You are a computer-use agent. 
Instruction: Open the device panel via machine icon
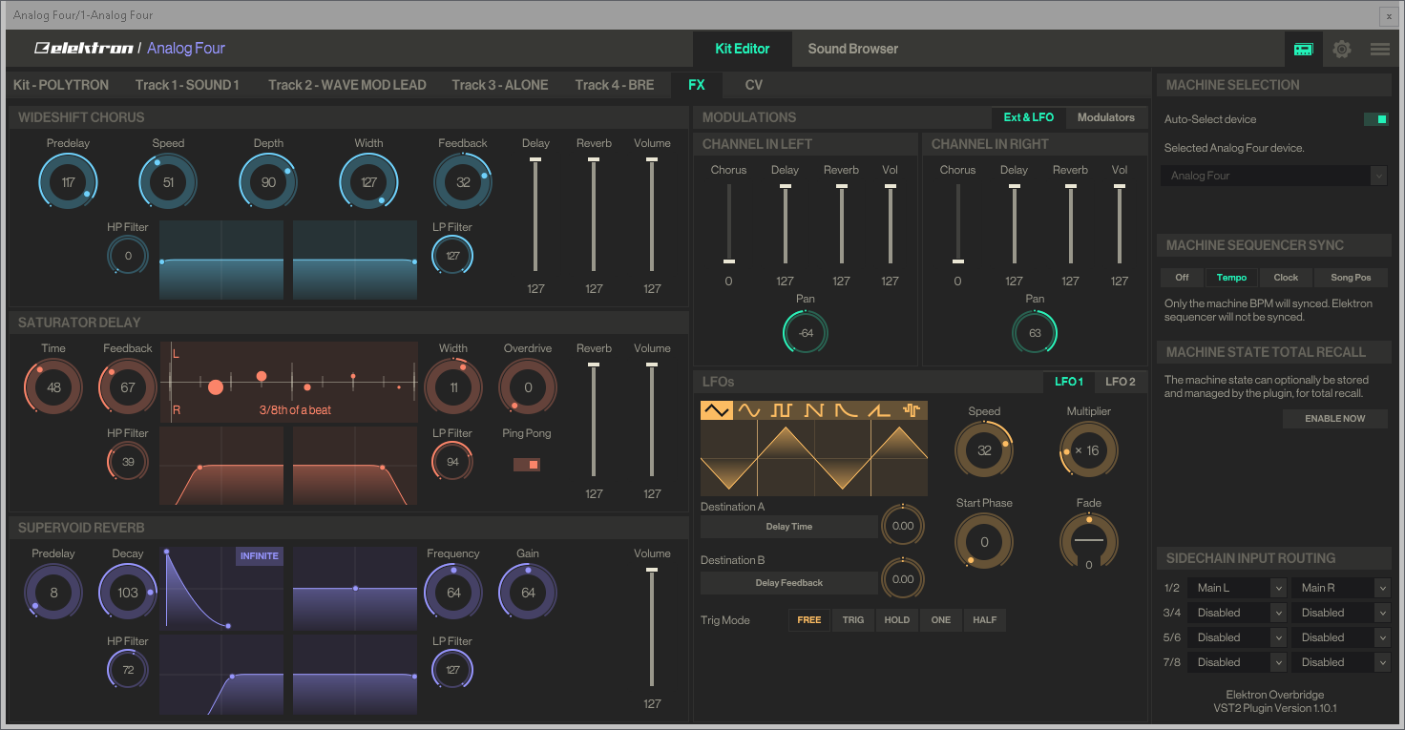[x=1303, y=50]
